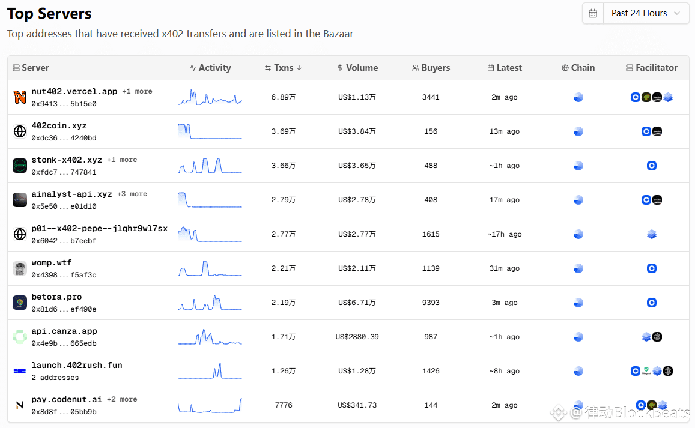Click the facilitator icon in the womp.wtf row
The width and height of the screenshot is (695, 428).
click(652, 268)
